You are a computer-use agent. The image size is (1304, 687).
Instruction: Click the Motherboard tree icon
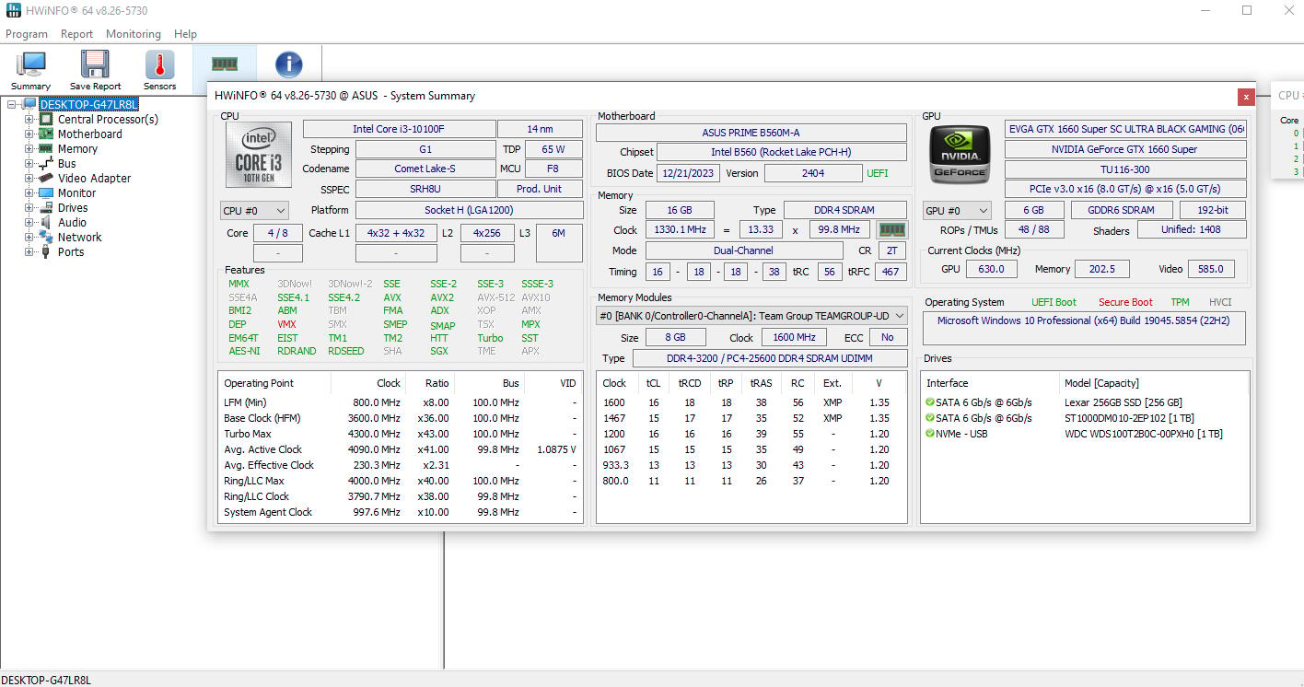[46, 134]
